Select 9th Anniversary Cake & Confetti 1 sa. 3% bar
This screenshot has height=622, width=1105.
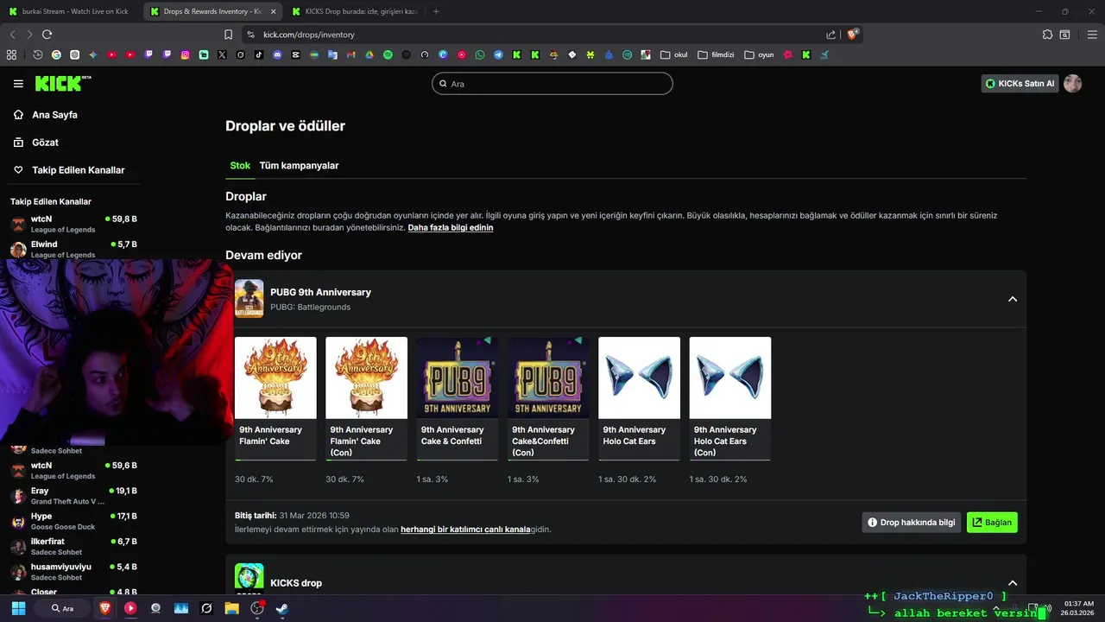(x=458, y=460)
